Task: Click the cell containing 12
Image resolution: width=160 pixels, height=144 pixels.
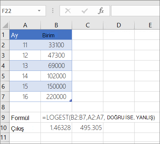Action: (25, 55)
